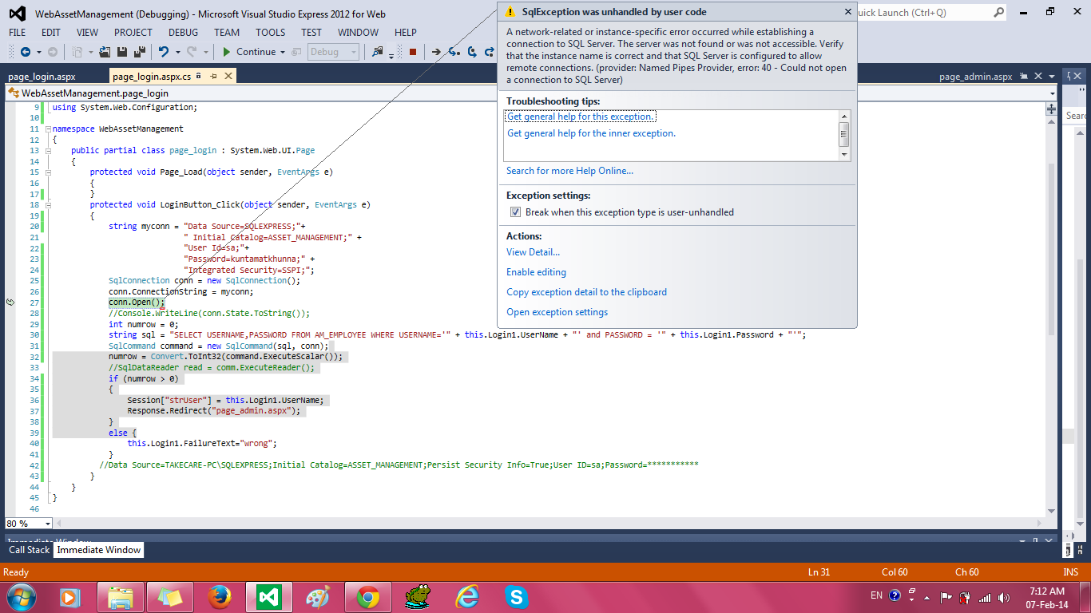This screenshot has width=1091, height=613.
Task: Open Skype from the taskbar
Action: coord(517,596)
